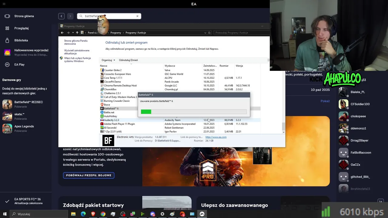The width and height of the screenshot is (388, 218).
Task: Open Włącz lub wyłącz funkcje systemu Windows
Action: tap(77, 60)
